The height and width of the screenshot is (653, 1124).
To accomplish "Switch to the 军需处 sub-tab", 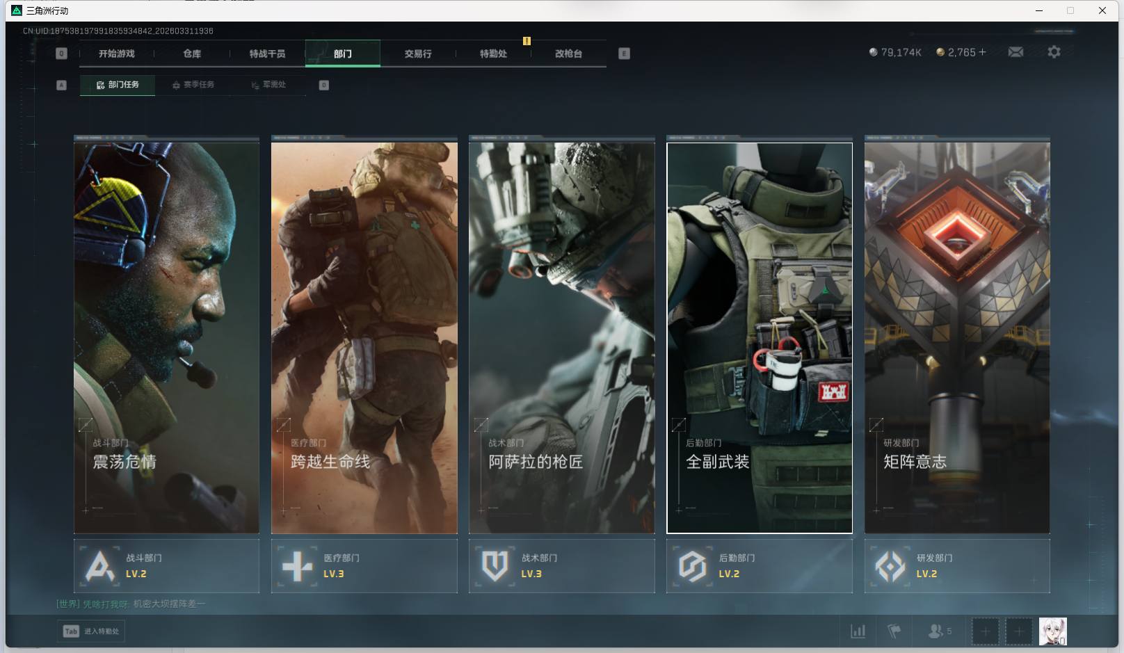I will pyautogui.click(x=269, y=85).
